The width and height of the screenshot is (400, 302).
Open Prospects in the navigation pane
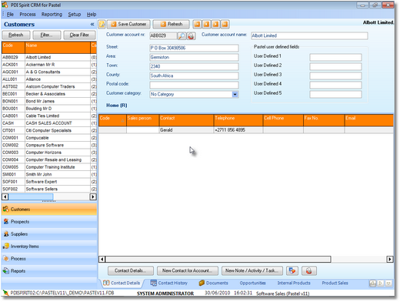coord(48,222)
